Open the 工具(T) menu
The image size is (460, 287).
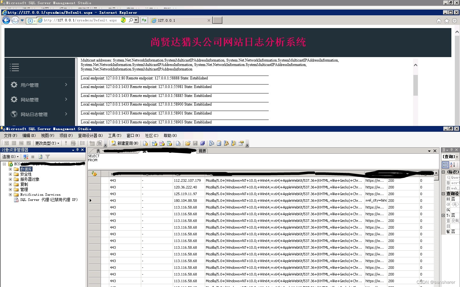(115, 136)
